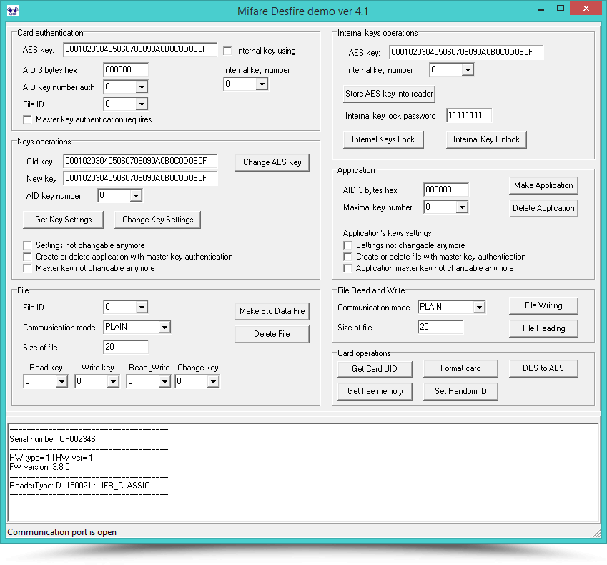The width and height of the screenshot is (607, 565).
Task: Click File Reading button
Action: tap(543, 328)
